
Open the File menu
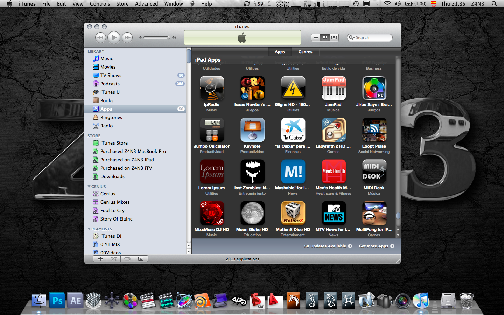pos(46,4)
